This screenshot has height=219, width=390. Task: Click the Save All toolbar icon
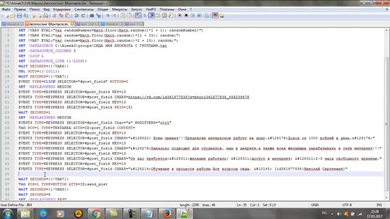pos(26,16)
